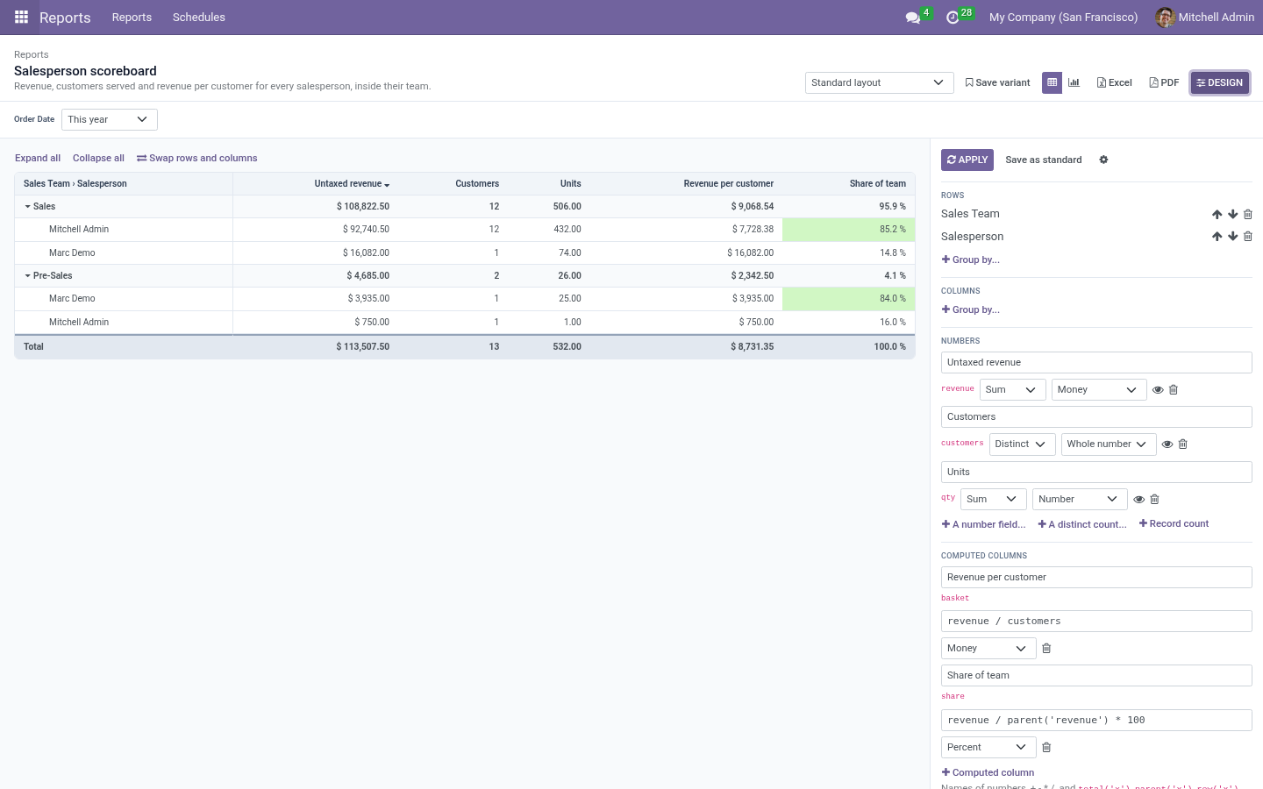Open customers Distinct aggregation dropdown
Screen dimensions: 1263x789
pyautogui.click(x=1022, y=444)
